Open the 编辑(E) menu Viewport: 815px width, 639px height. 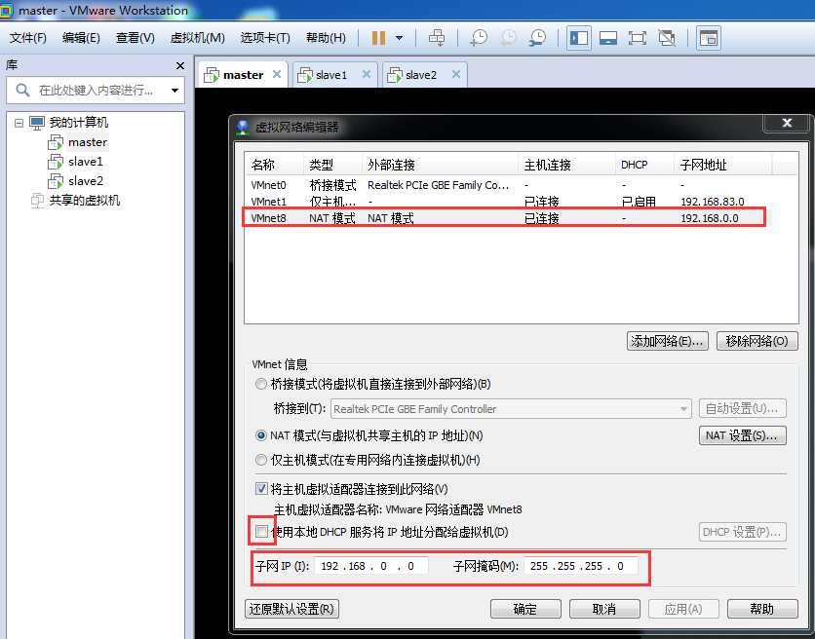81,38
